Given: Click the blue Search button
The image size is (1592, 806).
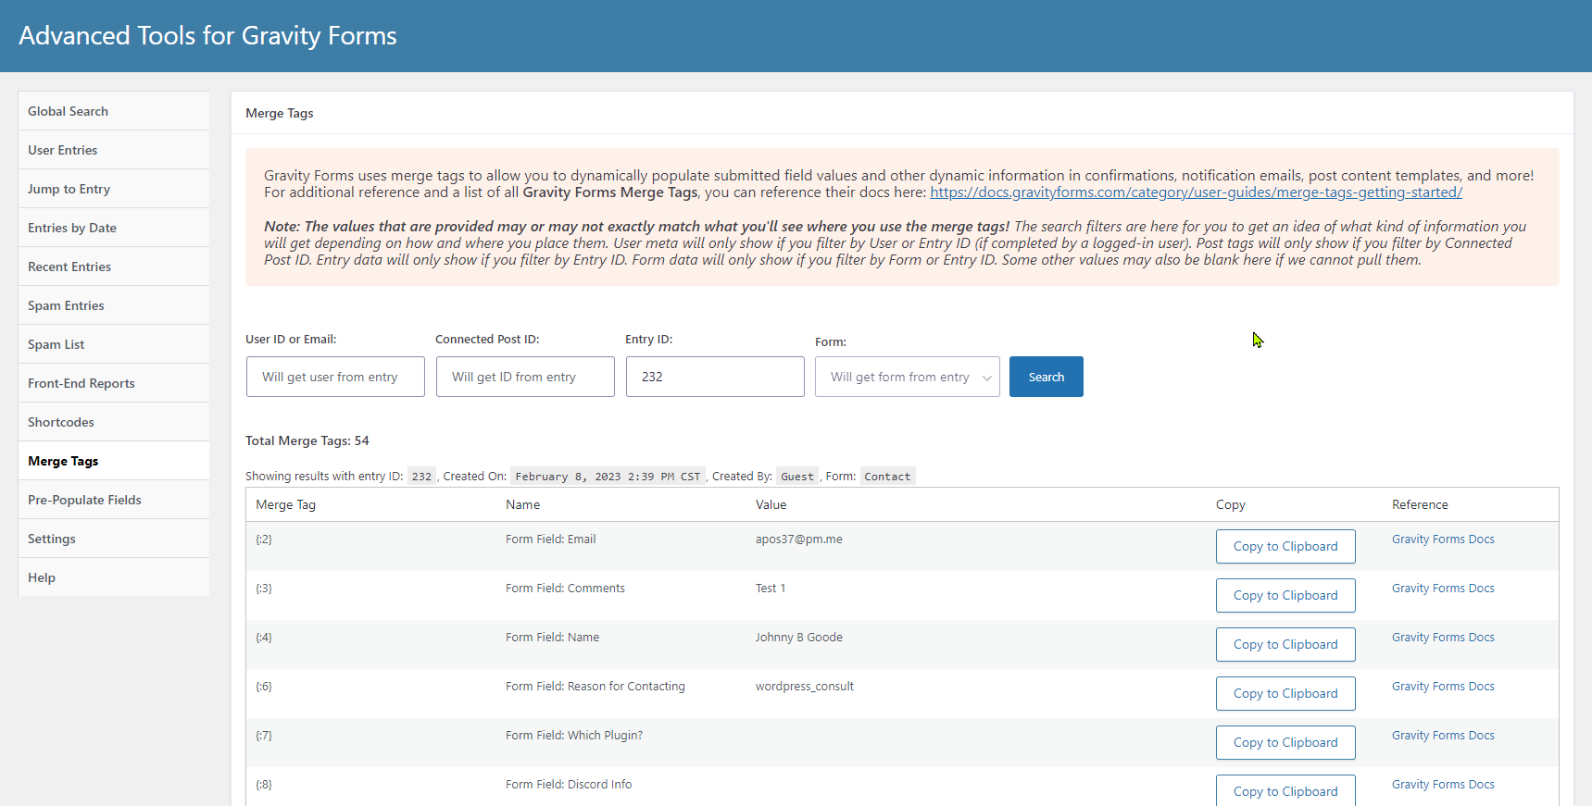Looking at the screenshot, I should tap(1047, 377).
